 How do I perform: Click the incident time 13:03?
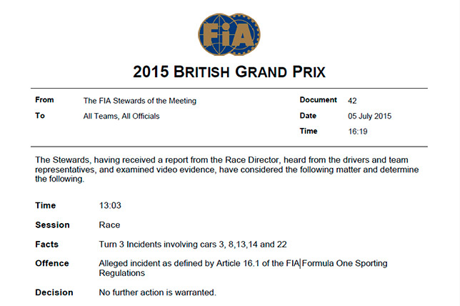109,206
